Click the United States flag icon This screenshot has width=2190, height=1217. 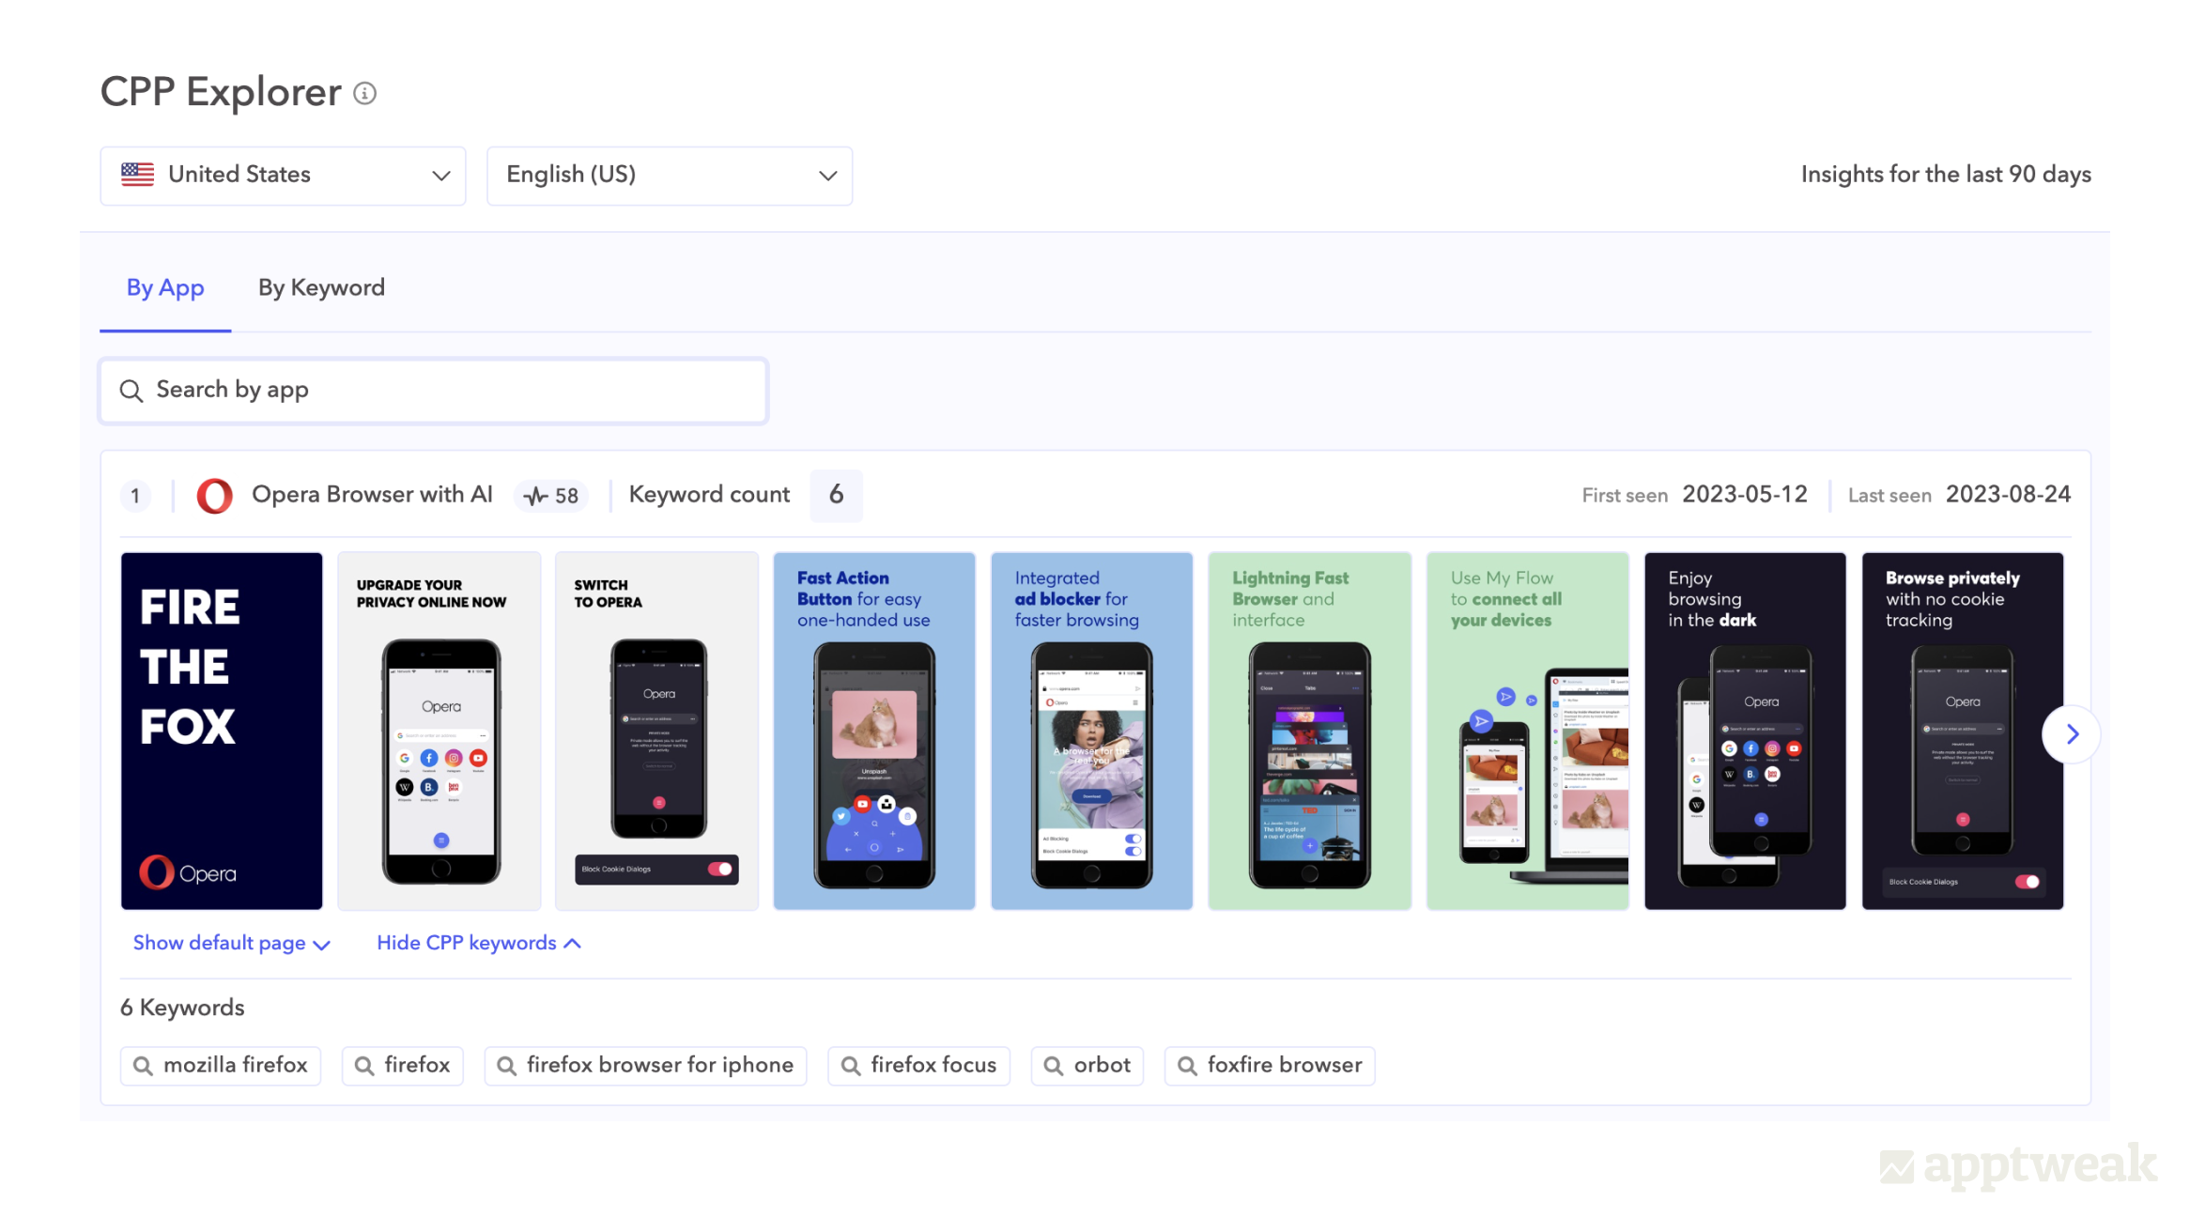coord(138,175)
